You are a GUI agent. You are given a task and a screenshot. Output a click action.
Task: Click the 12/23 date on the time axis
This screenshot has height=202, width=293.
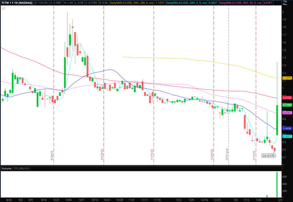[x=217, y=200]
